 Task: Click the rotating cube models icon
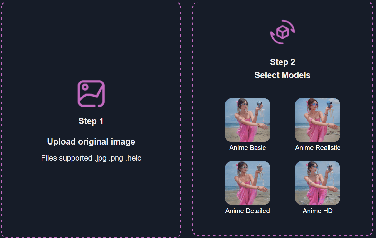282,32
